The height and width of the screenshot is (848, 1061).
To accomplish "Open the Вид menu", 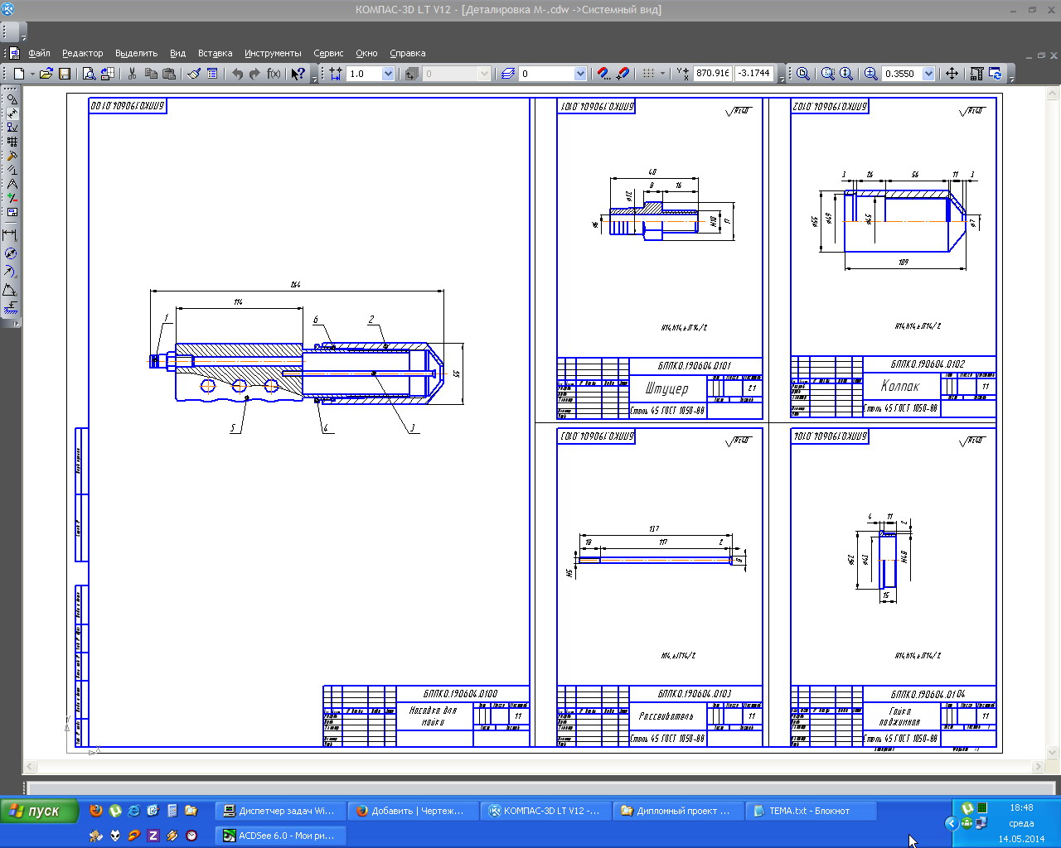I will pos(177,53).
